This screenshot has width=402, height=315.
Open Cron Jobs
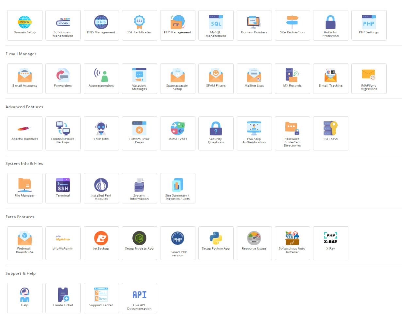point(101,133)
